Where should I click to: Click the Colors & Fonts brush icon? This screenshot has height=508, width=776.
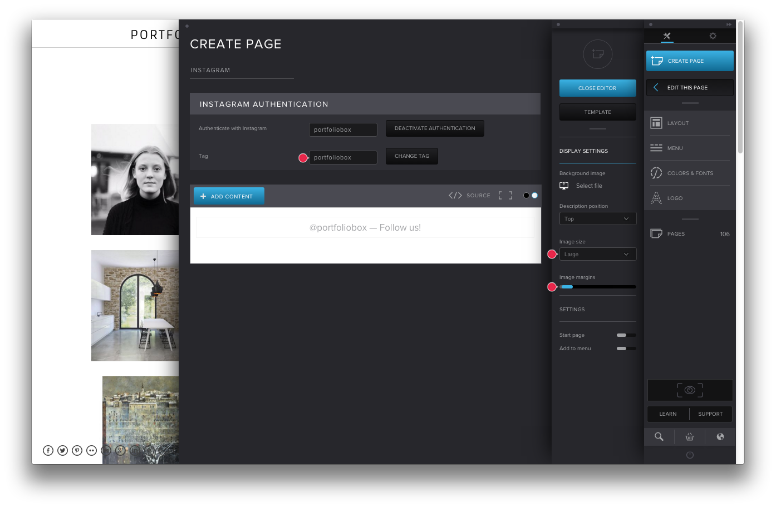tap(656, 173)
